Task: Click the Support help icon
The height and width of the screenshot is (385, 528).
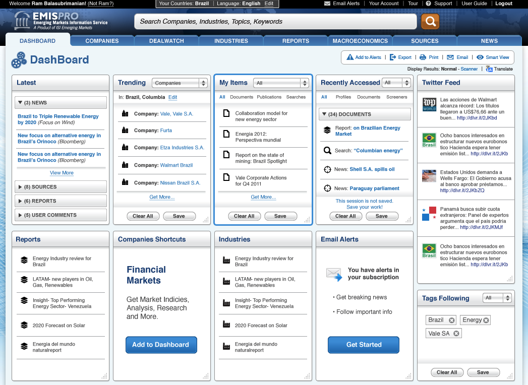Action: coord(428,4)
